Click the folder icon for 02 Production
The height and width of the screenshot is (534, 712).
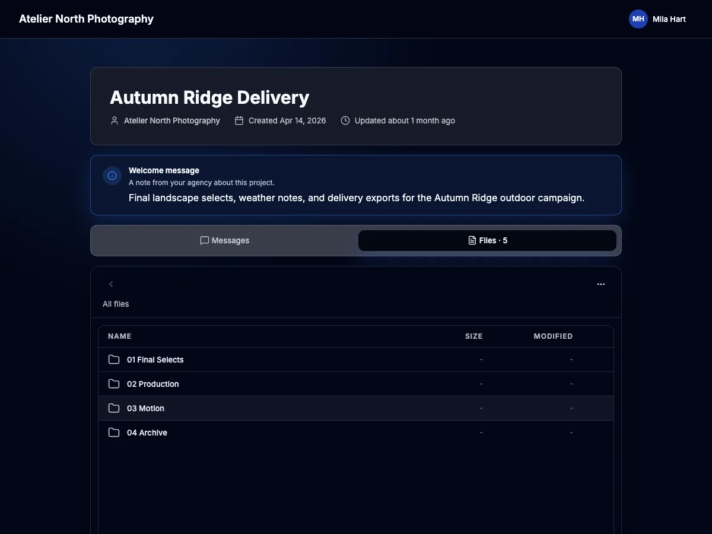click(x=114, y=384)
